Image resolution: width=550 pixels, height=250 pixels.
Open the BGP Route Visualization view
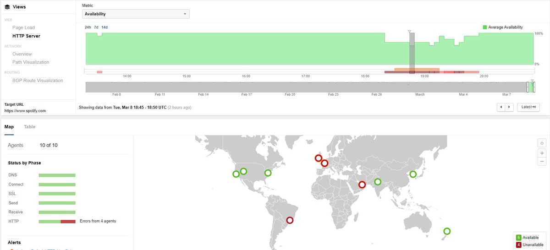pos(38,81)
